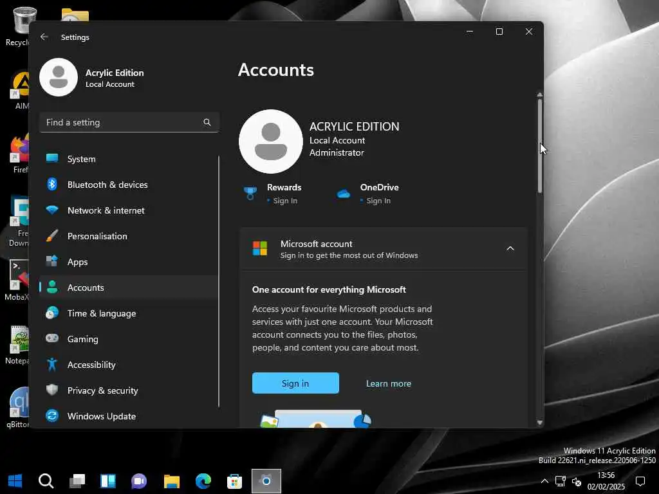Screen dimensions: 659x494
Task: Open the notification center icon
Action: [640, 481]
